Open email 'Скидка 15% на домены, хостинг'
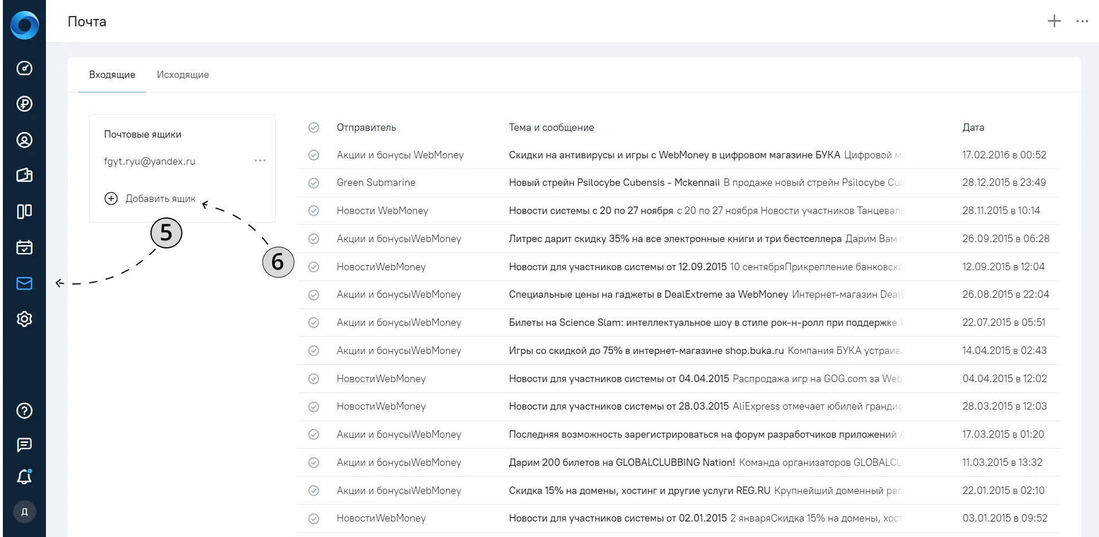 [640, 491]
